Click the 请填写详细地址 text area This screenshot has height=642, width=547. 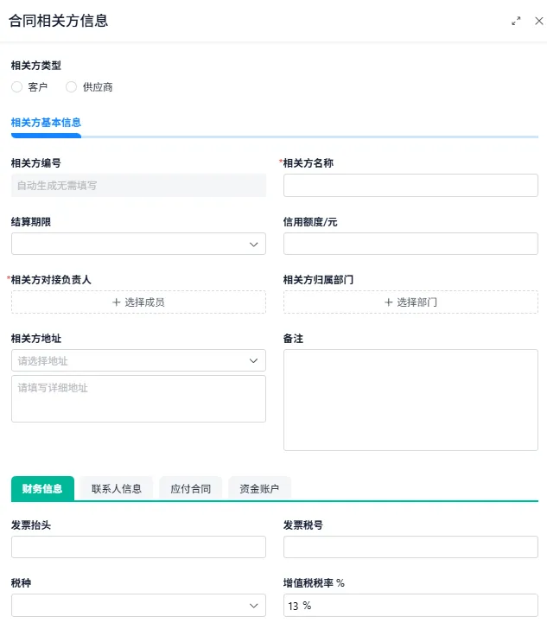coord(138,398)
